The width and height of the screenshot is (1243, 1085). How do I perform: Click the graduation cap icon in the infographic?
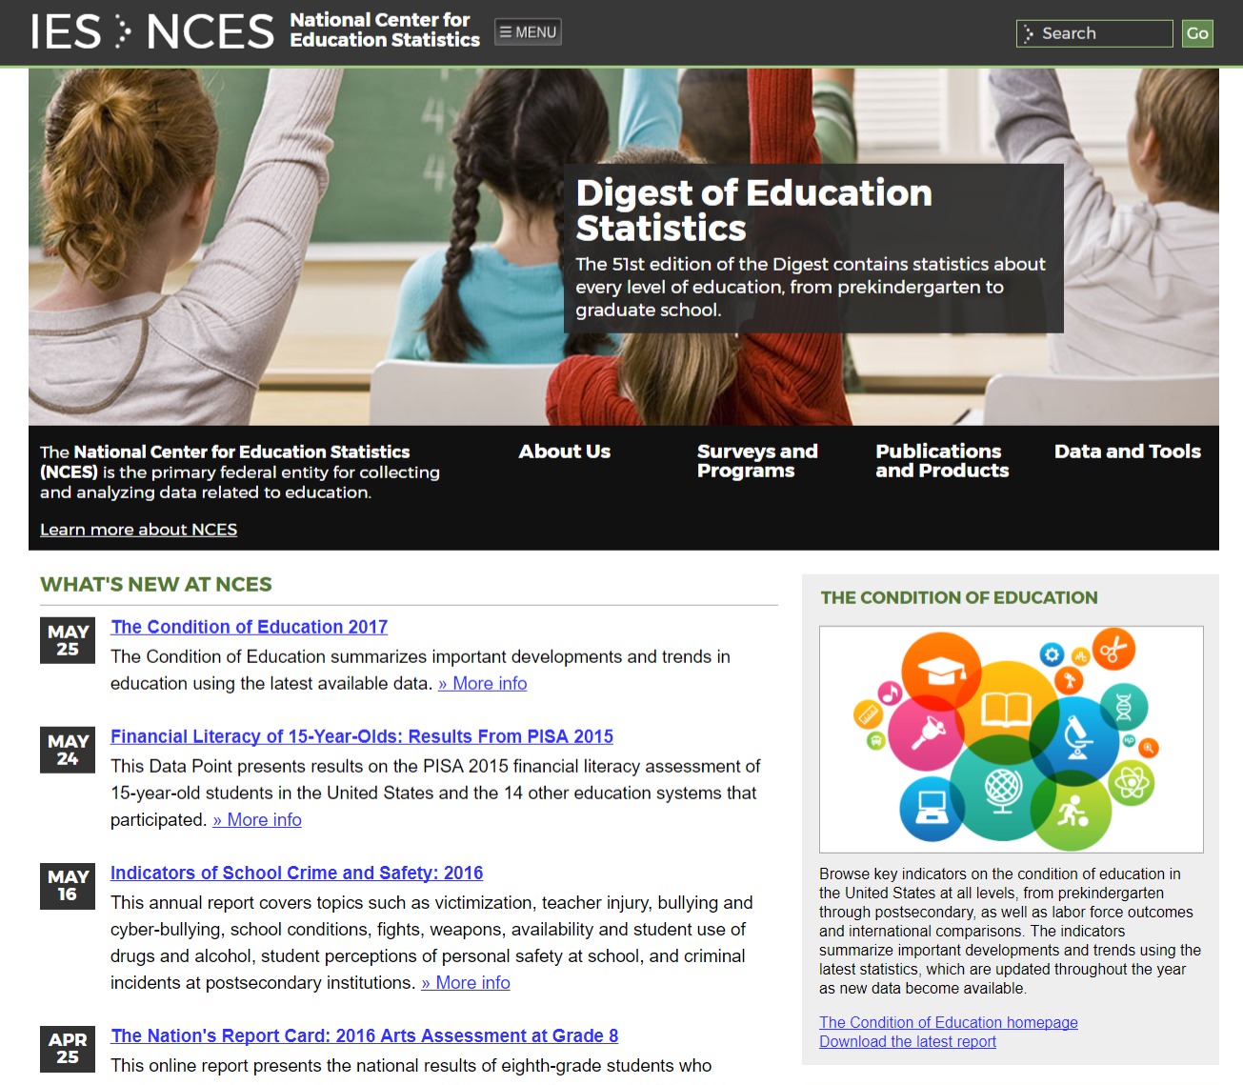(943, 671)
